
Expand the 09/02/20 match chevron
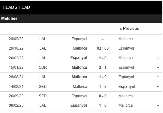(158, 105)
